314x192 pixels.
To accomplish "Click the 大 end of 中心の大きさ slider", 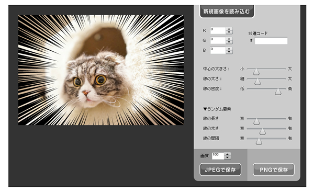I will (289, 69).
